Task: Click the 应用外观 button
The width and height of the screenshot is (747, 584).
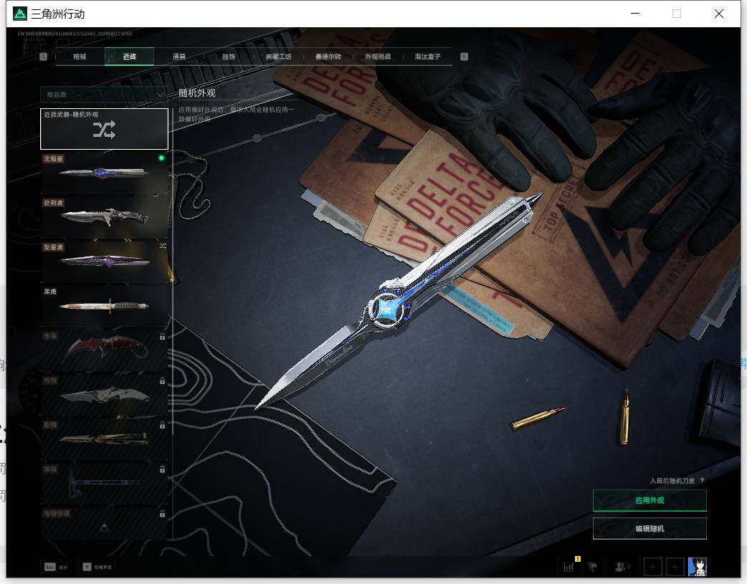Action: tap(650, 500)
